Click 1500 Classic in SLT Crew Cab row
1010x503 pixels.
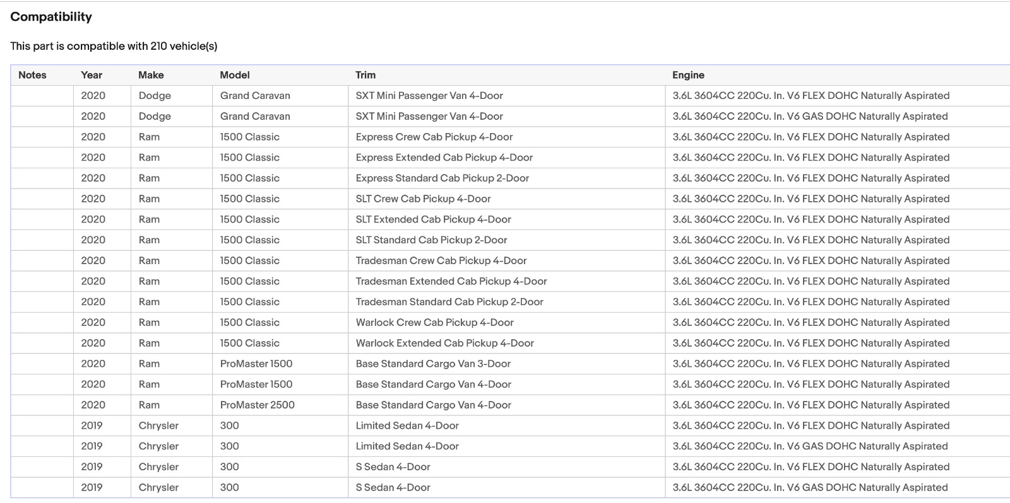[x=250, y=199]
